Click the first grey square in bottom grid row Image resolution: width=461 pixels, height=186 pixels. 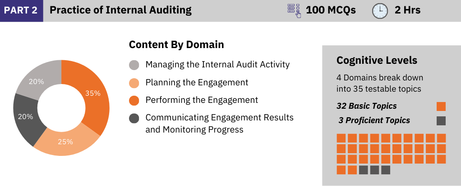pos(364,170)
